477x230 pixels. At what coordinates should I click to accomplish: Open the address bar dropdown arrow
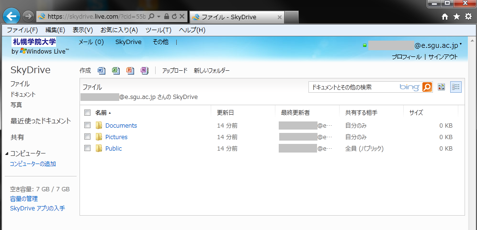click(159, 17)
